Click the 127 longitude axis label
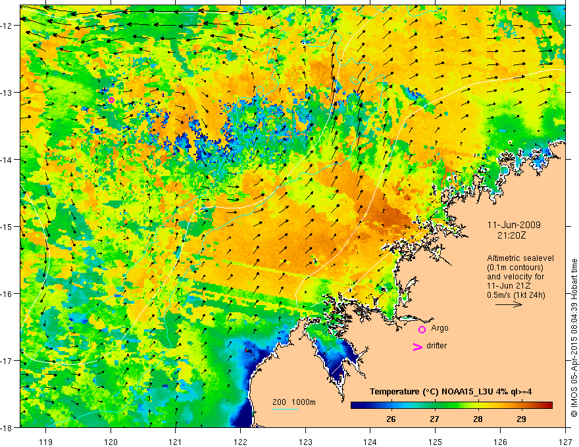The image size is (579, 447). (x=565, y=442)
